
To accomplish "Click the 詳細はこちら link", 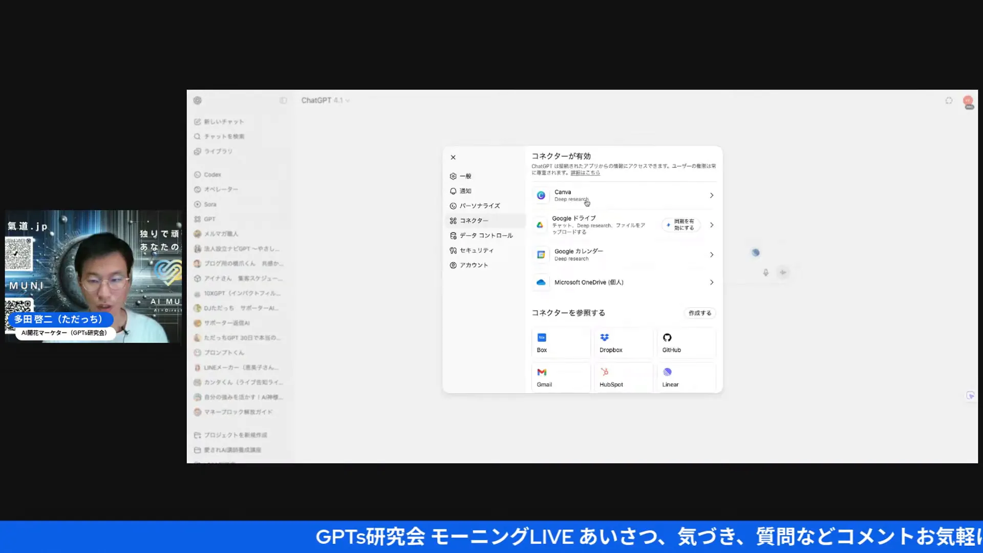I will click(x=585, y=173).
